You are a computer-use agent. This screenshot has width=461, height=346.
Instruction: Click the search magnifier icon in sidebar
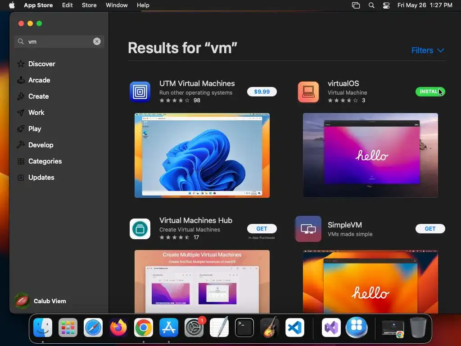(21, 41)
